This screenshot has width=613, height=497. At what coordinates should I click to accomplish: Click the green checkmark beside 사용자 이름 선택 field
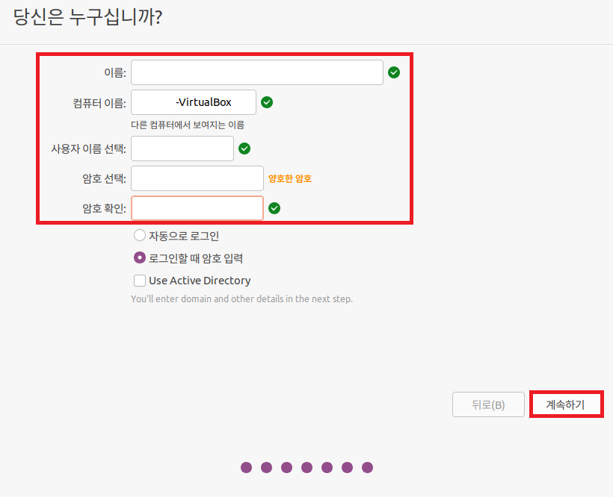(x=244, y=149)
